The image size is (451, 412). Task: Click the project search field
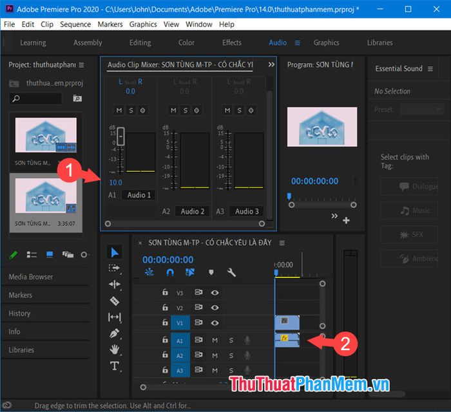point(35,98)
